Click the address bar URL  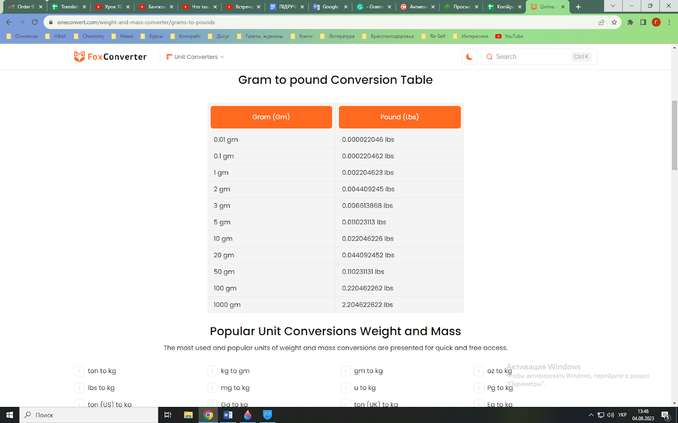pos(136,22)
